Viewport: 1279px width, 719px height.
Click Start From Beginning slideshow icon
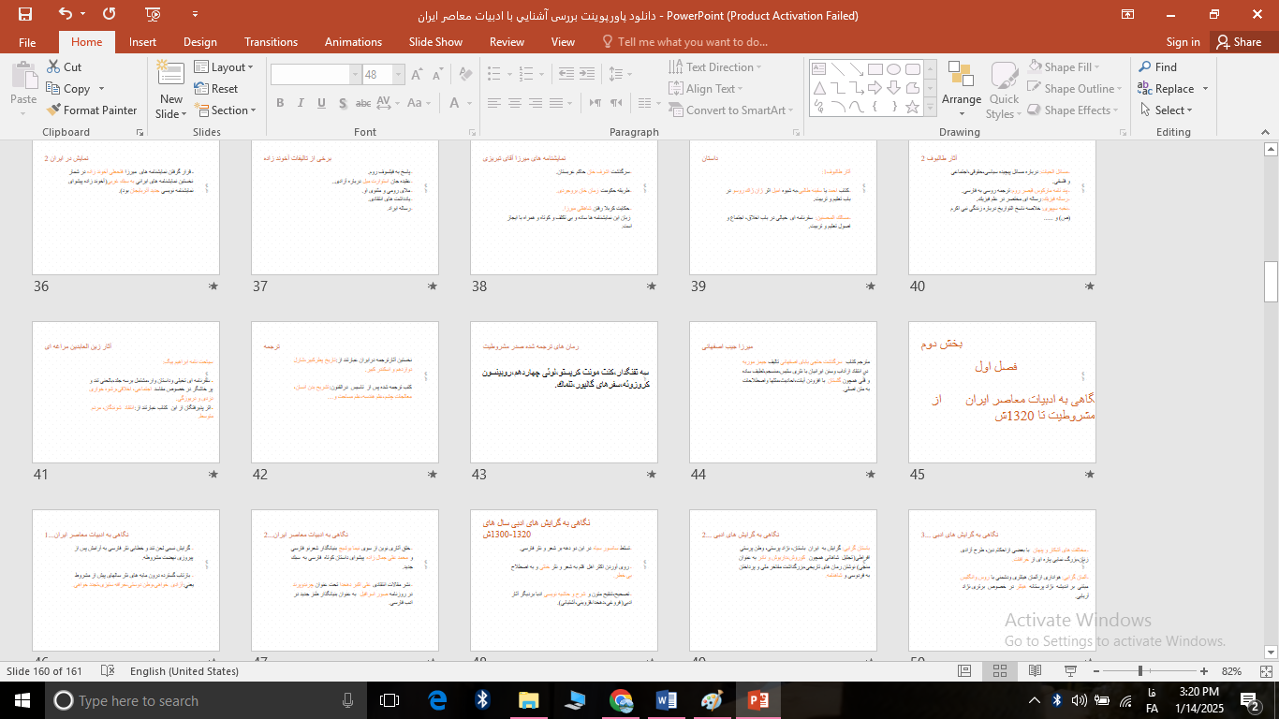tap(153, 14)
